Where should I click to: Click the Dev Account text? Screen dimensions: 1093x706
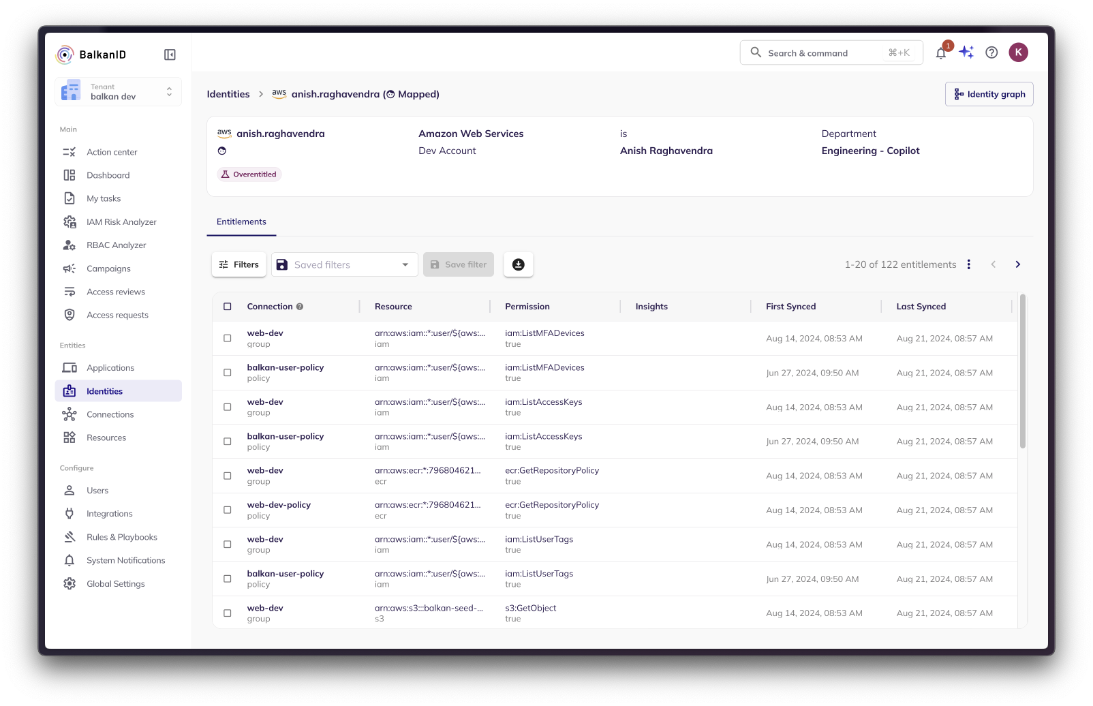[447, 151]
